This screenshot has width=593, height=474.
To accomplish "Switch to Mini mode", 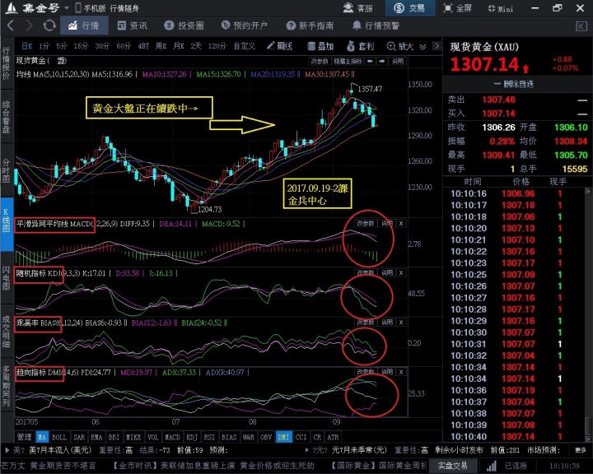I will tap(500, 8).
